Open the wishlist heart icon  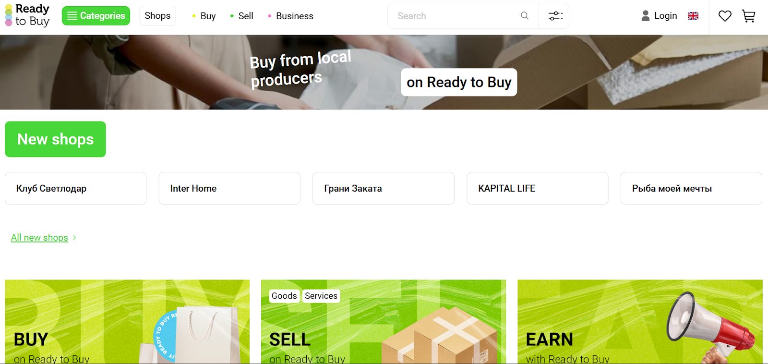(x=725, y=16)
